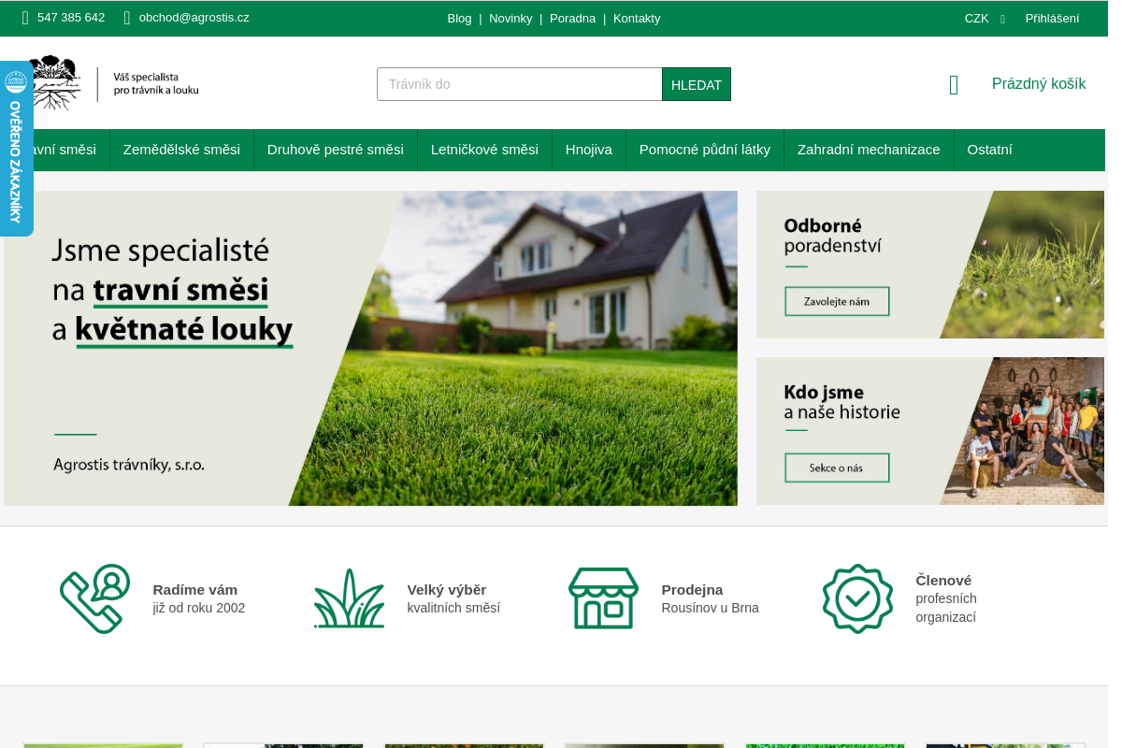1122x748 pixels.
Task: Open the Blog page link
Action: [x=459, y=18]
